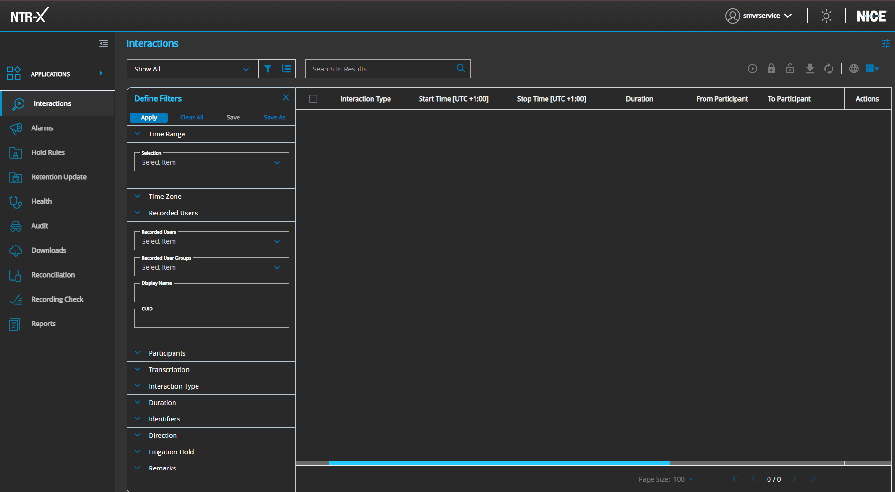
Task: Click the download toolbar icon
Action: tap(810, 69)
